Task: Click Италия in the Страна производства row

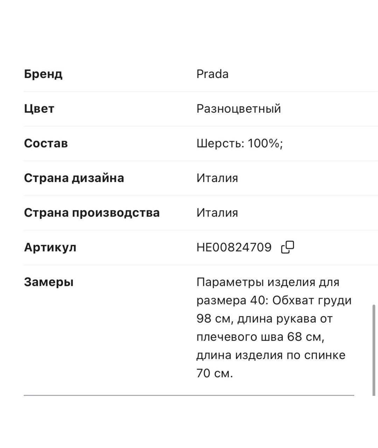Action: pos(217,212)
